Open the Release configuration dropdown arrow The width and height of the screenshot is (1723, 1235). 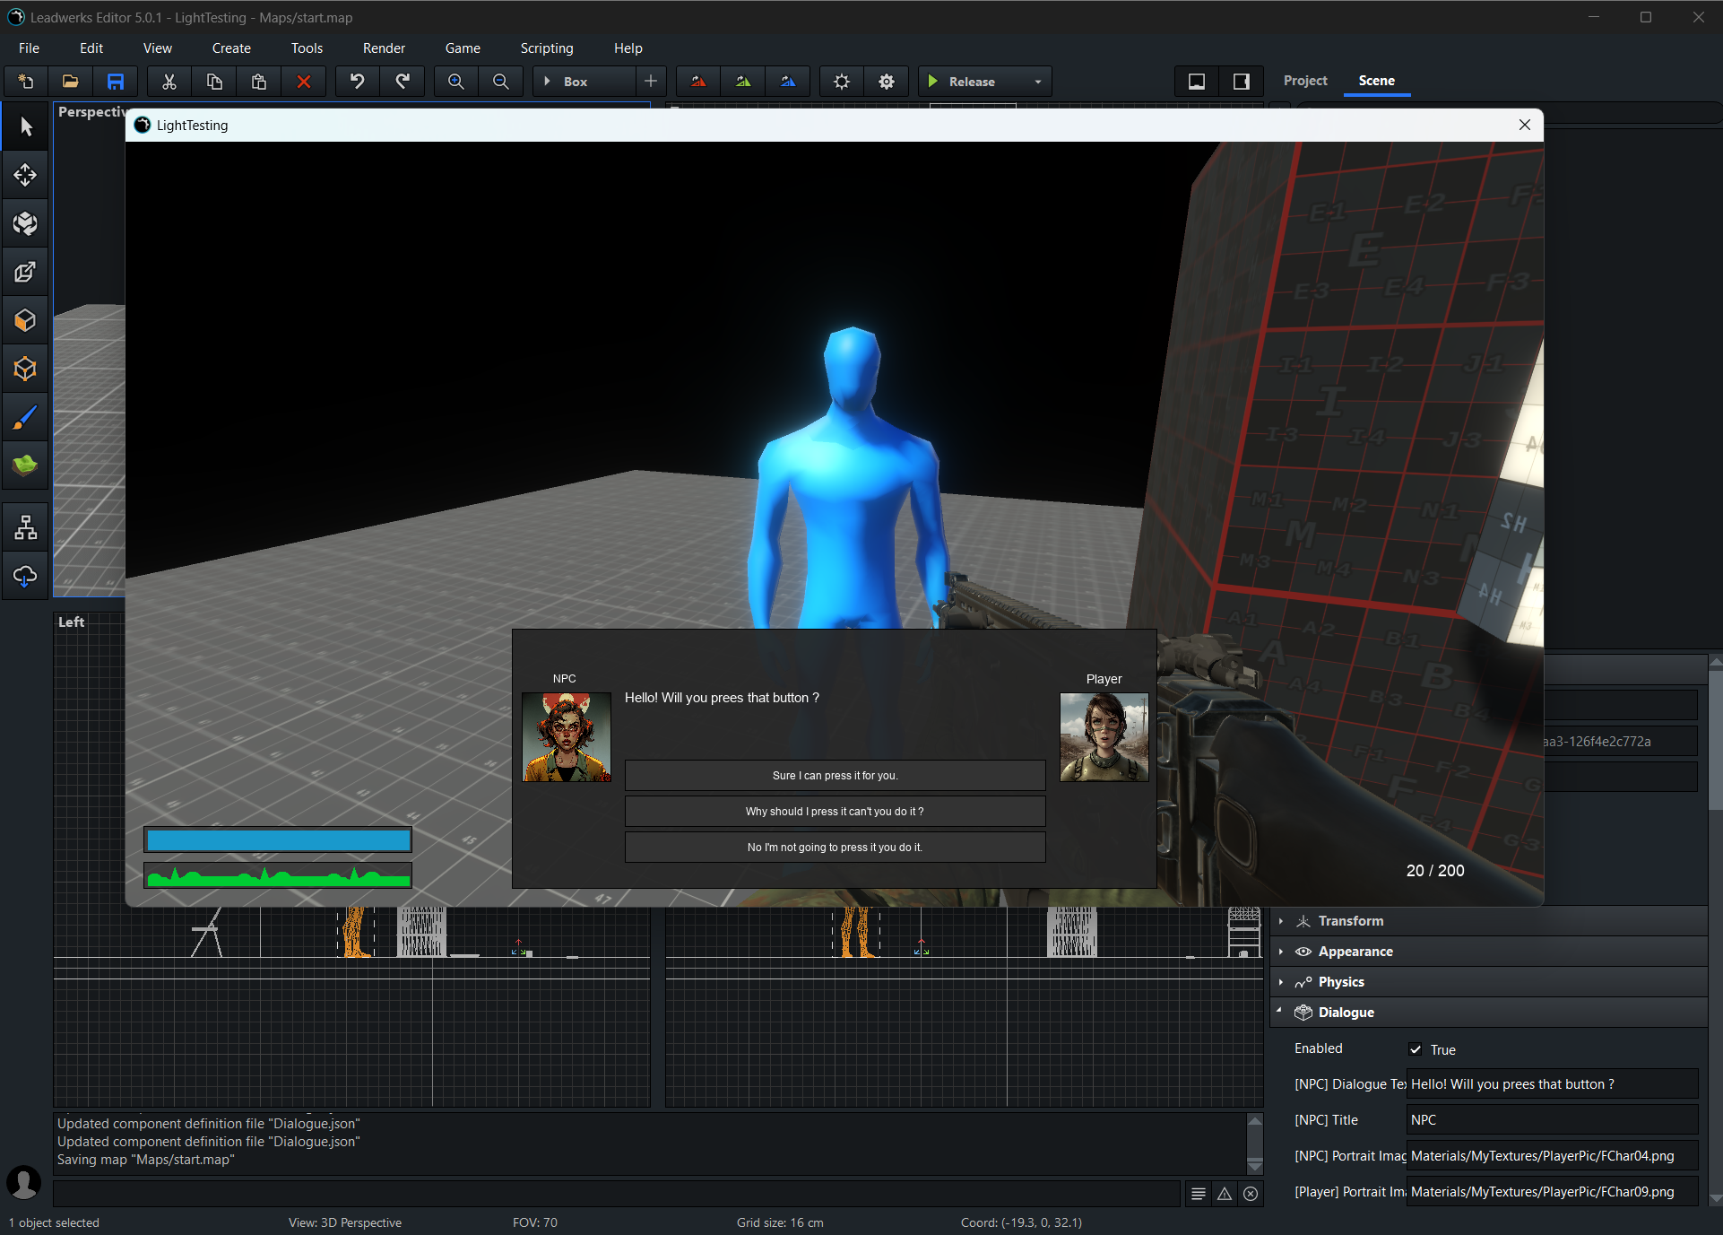point(1038,82)
